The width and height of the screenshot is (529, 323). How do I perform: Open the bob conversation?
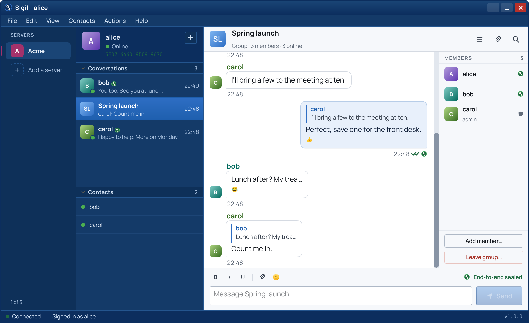(139, 86)
